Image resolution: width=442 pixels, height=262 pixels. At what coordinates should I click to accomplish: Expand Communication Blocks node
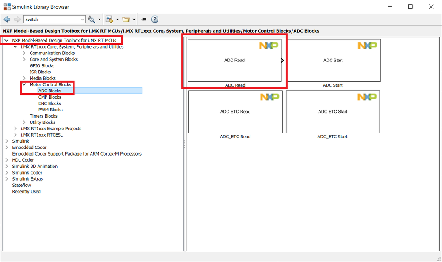[24, 53]
